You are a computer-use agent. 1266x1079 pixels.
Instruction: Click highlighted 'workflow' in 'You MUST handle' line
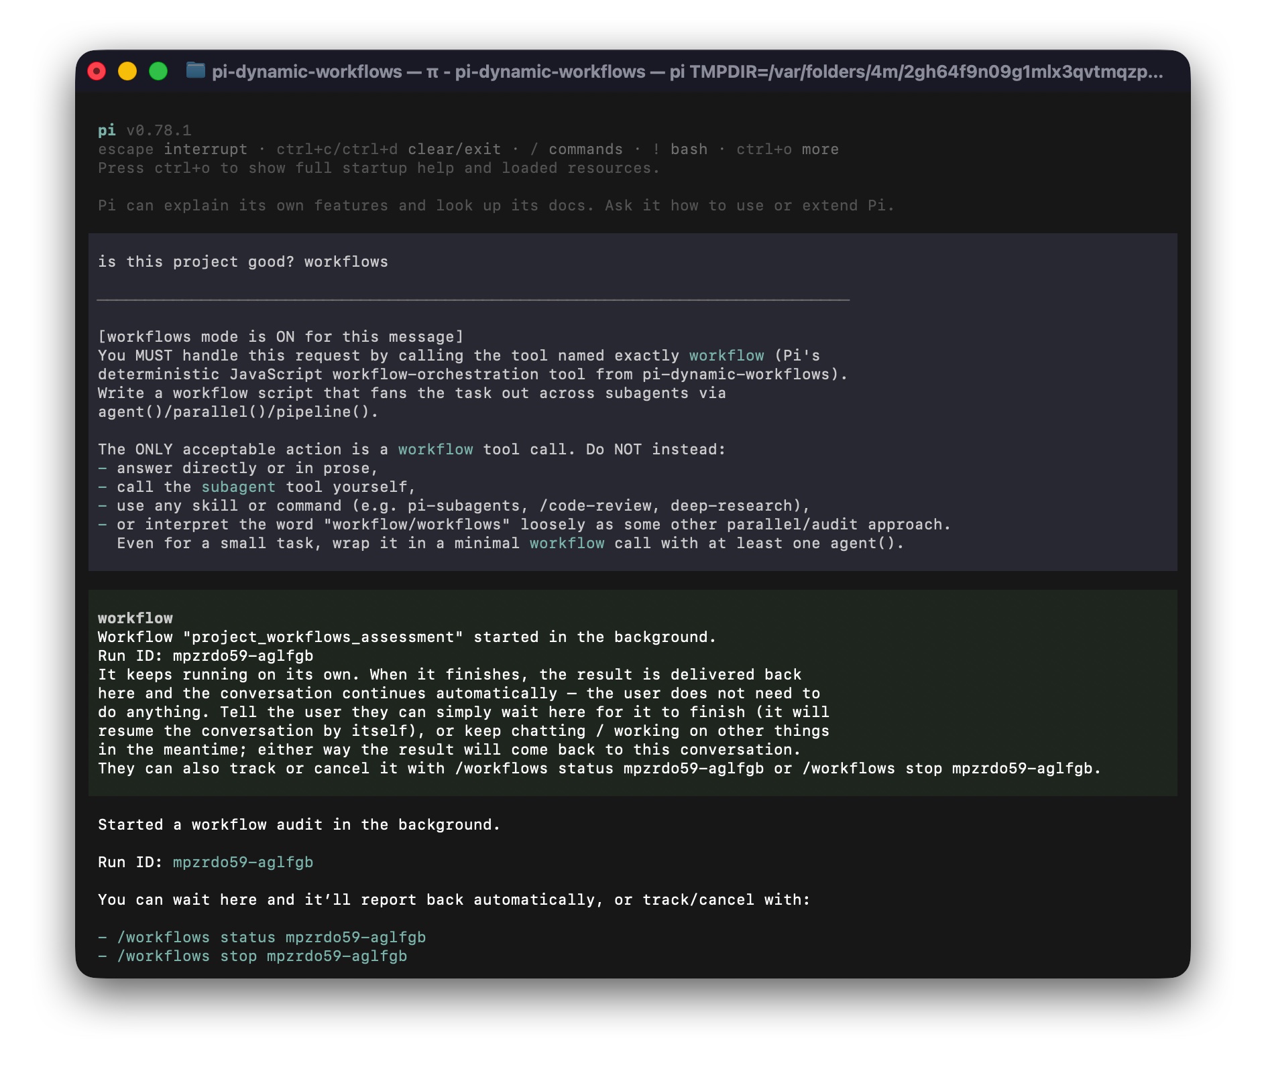(727, 355)
